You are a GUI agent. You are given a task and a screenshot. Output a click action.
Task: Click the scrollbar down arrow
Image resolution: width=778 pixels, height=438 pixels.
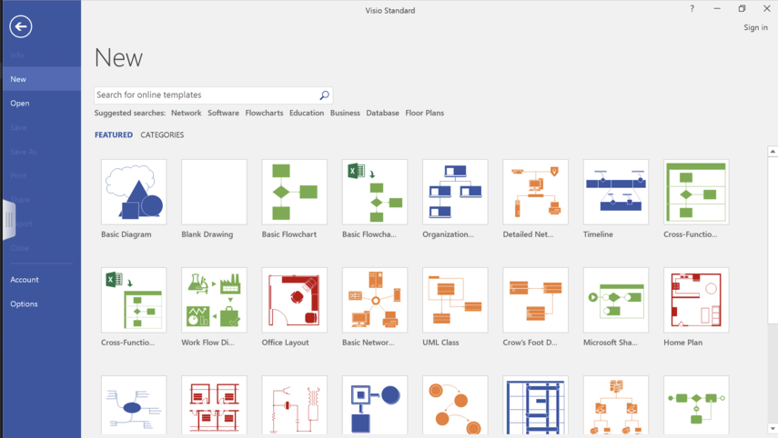773,429
